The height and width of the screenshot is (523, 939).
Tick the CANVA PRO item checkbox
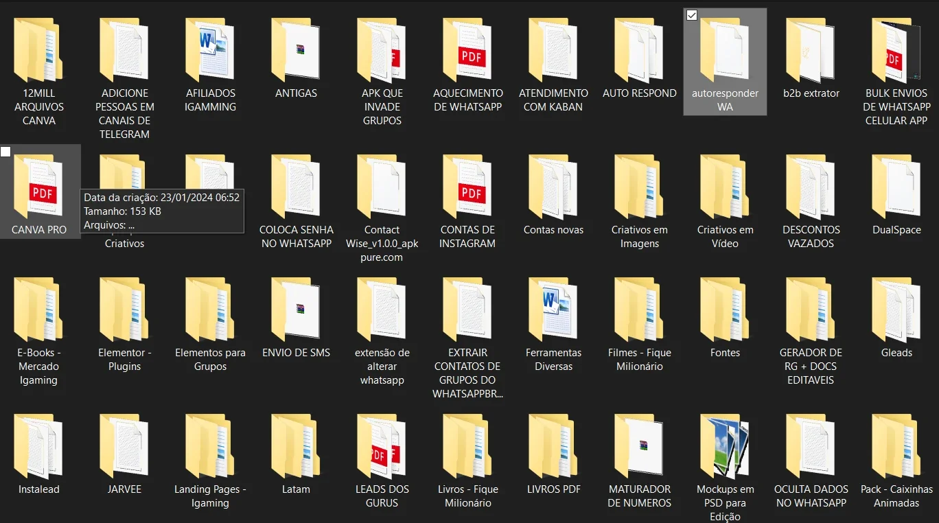coord(5,152)
